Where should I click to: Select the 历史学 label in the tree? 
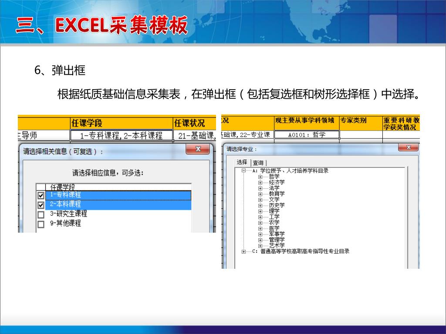277,205
